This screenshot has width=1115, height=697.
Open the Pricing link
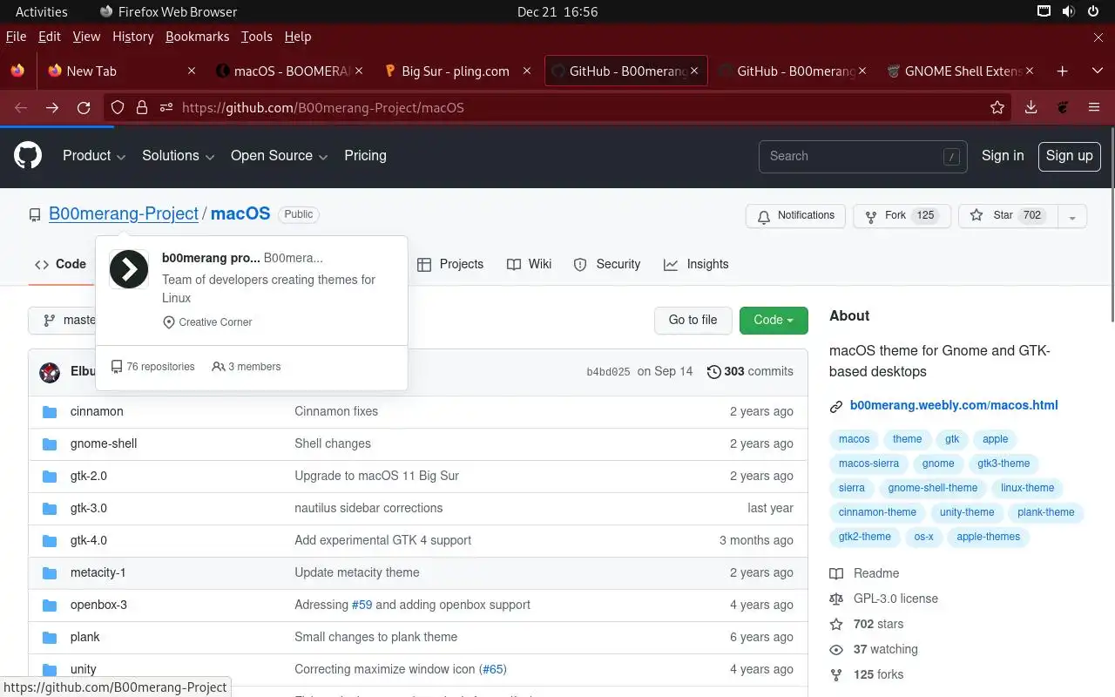(x=365, y=156)
